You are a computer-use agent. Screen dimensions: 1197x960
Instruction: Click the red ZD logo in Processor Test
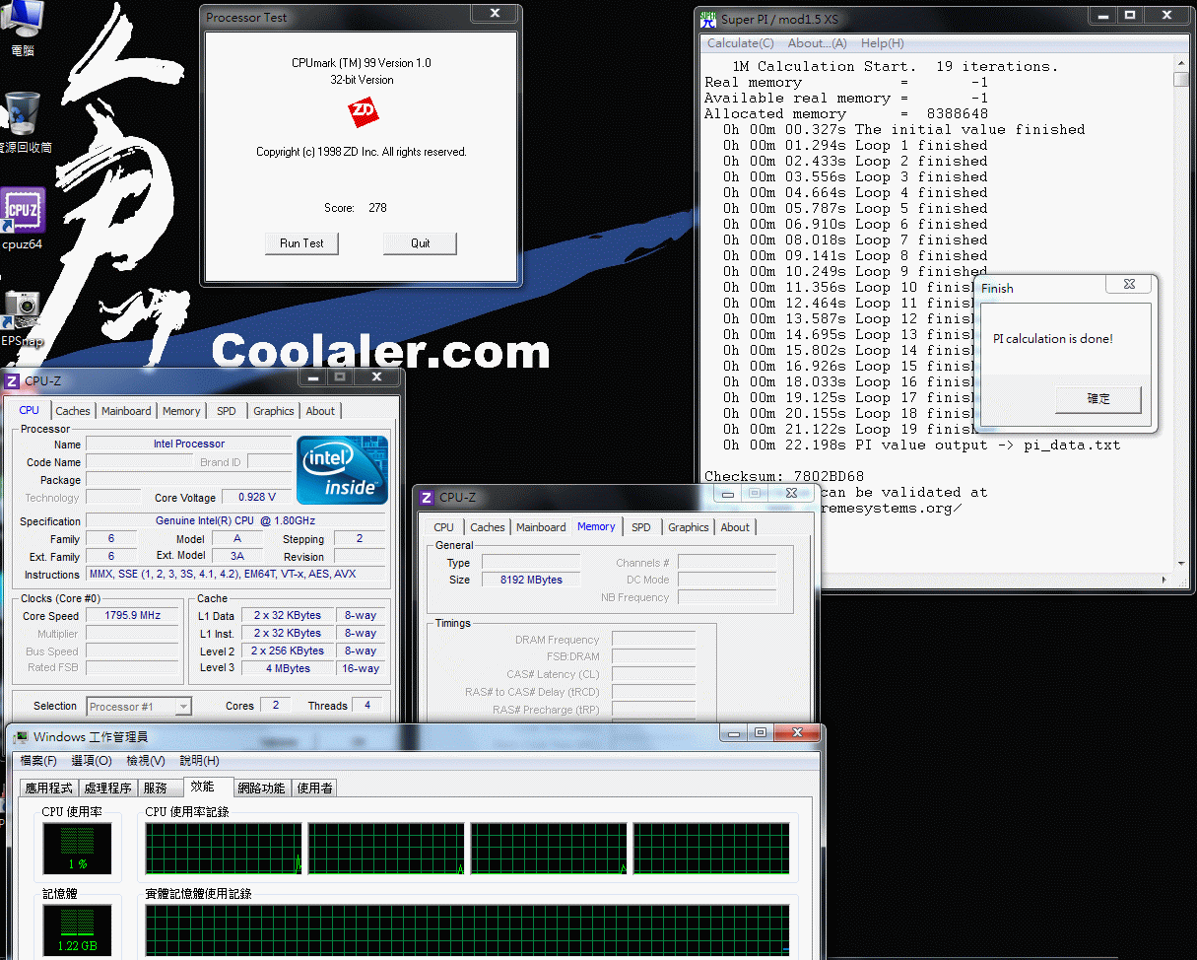364,113
